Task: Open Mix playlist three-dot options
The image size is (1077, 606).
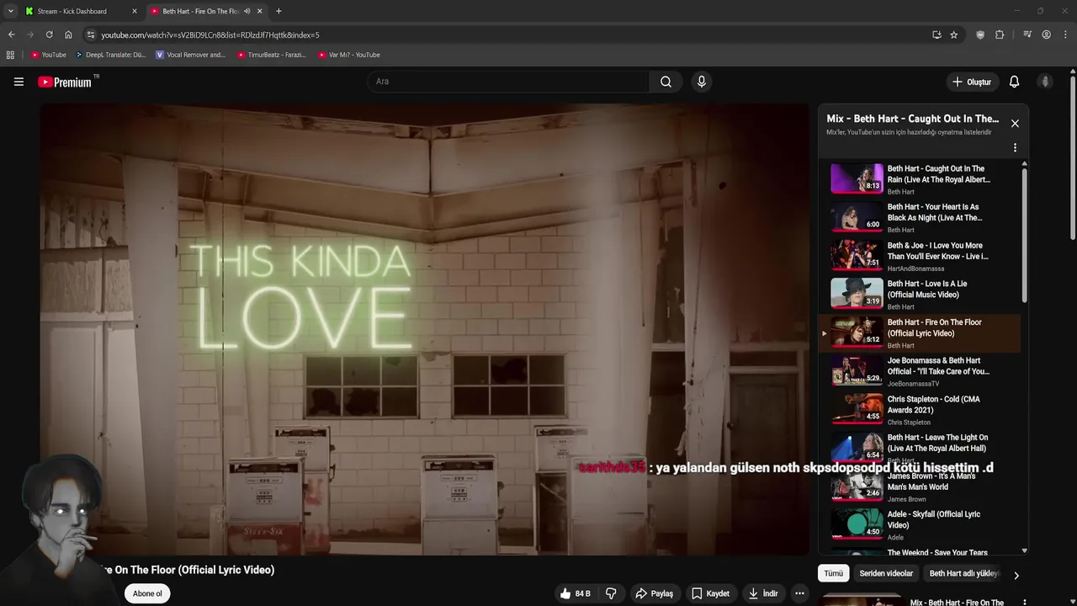Action: coord(1015,147)
